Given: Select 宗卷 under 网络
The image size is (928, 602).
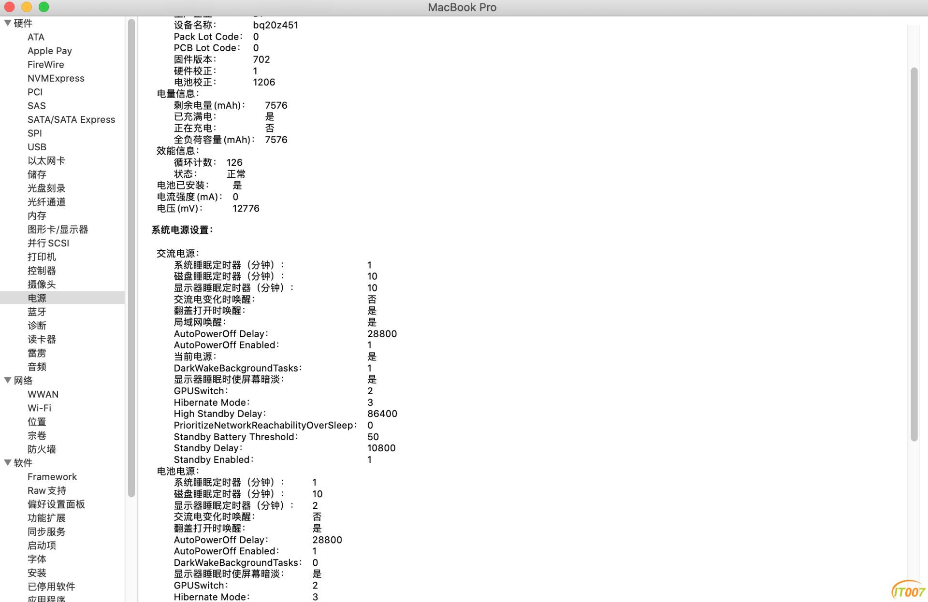Looking at the screenshot, I should [x=37, y=436].
